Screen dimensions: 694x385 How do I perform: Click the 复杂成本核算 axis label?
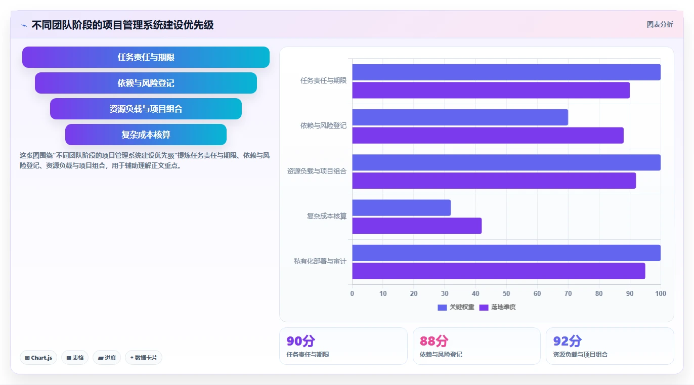[327, 217]
